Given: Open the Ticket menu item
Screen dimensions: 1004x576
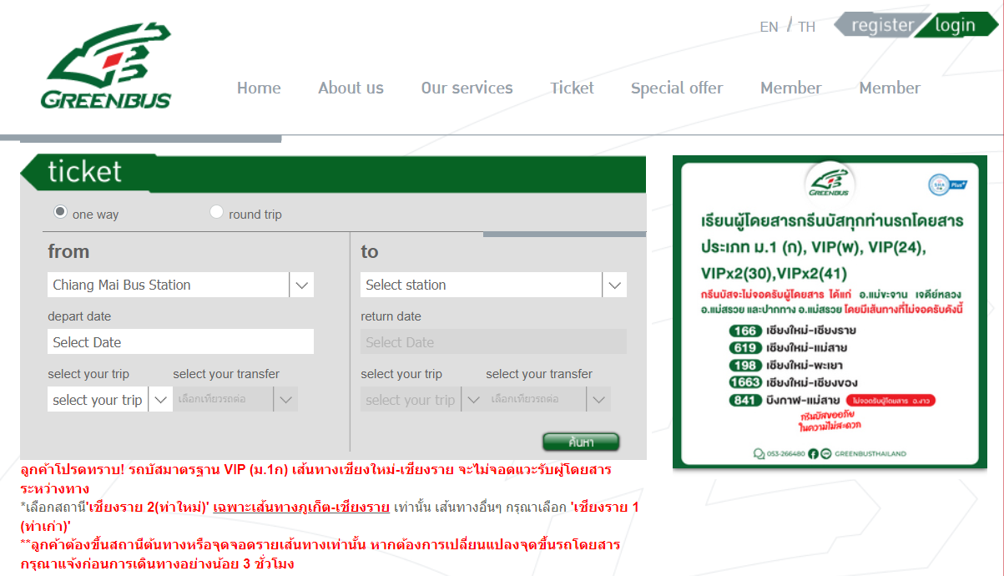Looking at the screenshot, I should pyautogui.click(x=572, y=88).
